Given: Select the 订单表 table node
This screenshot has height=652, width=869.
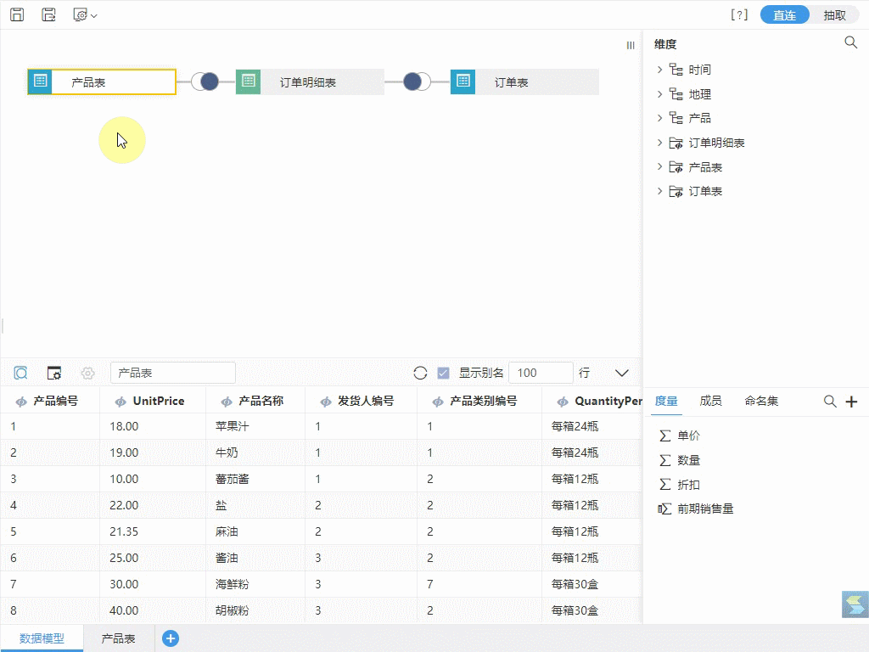Looking at the screenshot, I should (524, 81).
